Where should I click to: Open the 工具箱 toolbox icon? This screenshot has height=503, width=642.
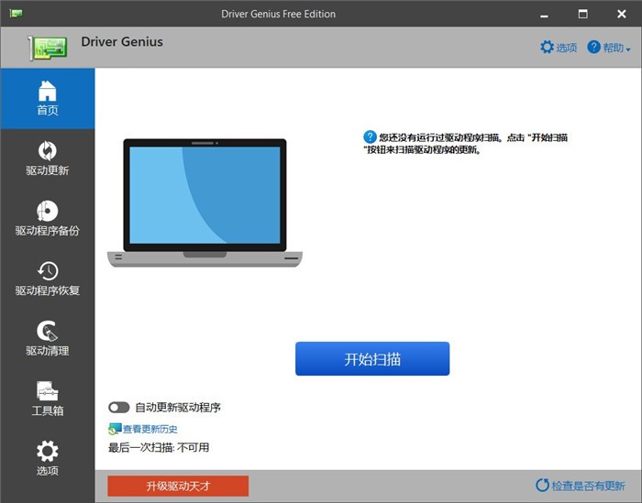point(47,391)
